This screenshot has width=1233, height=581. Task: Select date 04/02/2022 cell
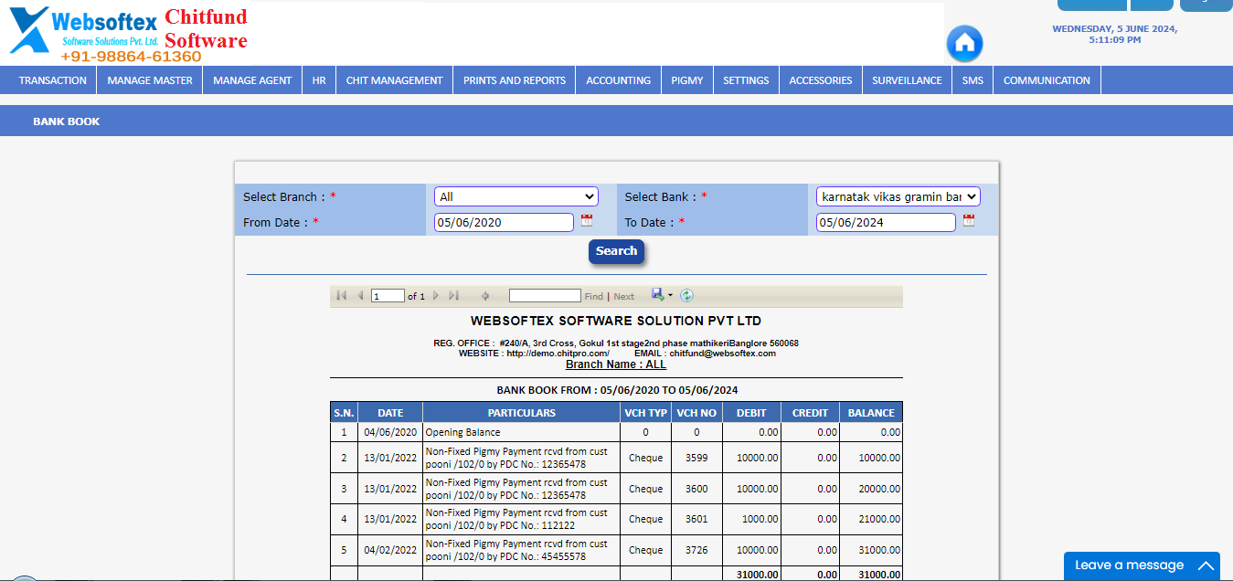(390, 550)
